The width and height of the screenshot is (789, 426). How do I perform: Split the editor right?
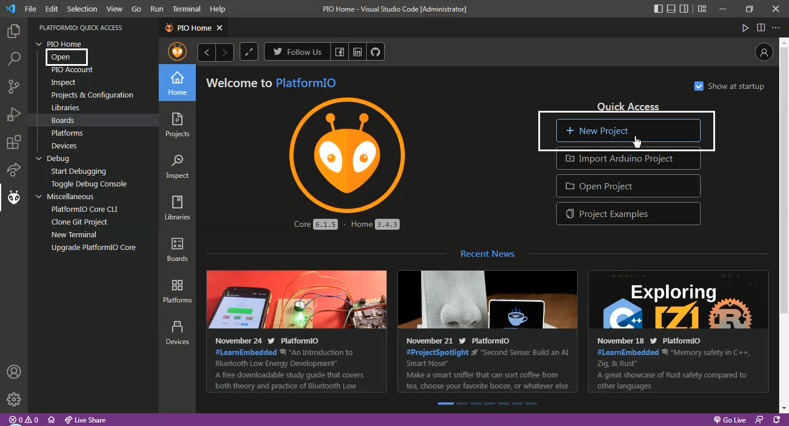761,28
